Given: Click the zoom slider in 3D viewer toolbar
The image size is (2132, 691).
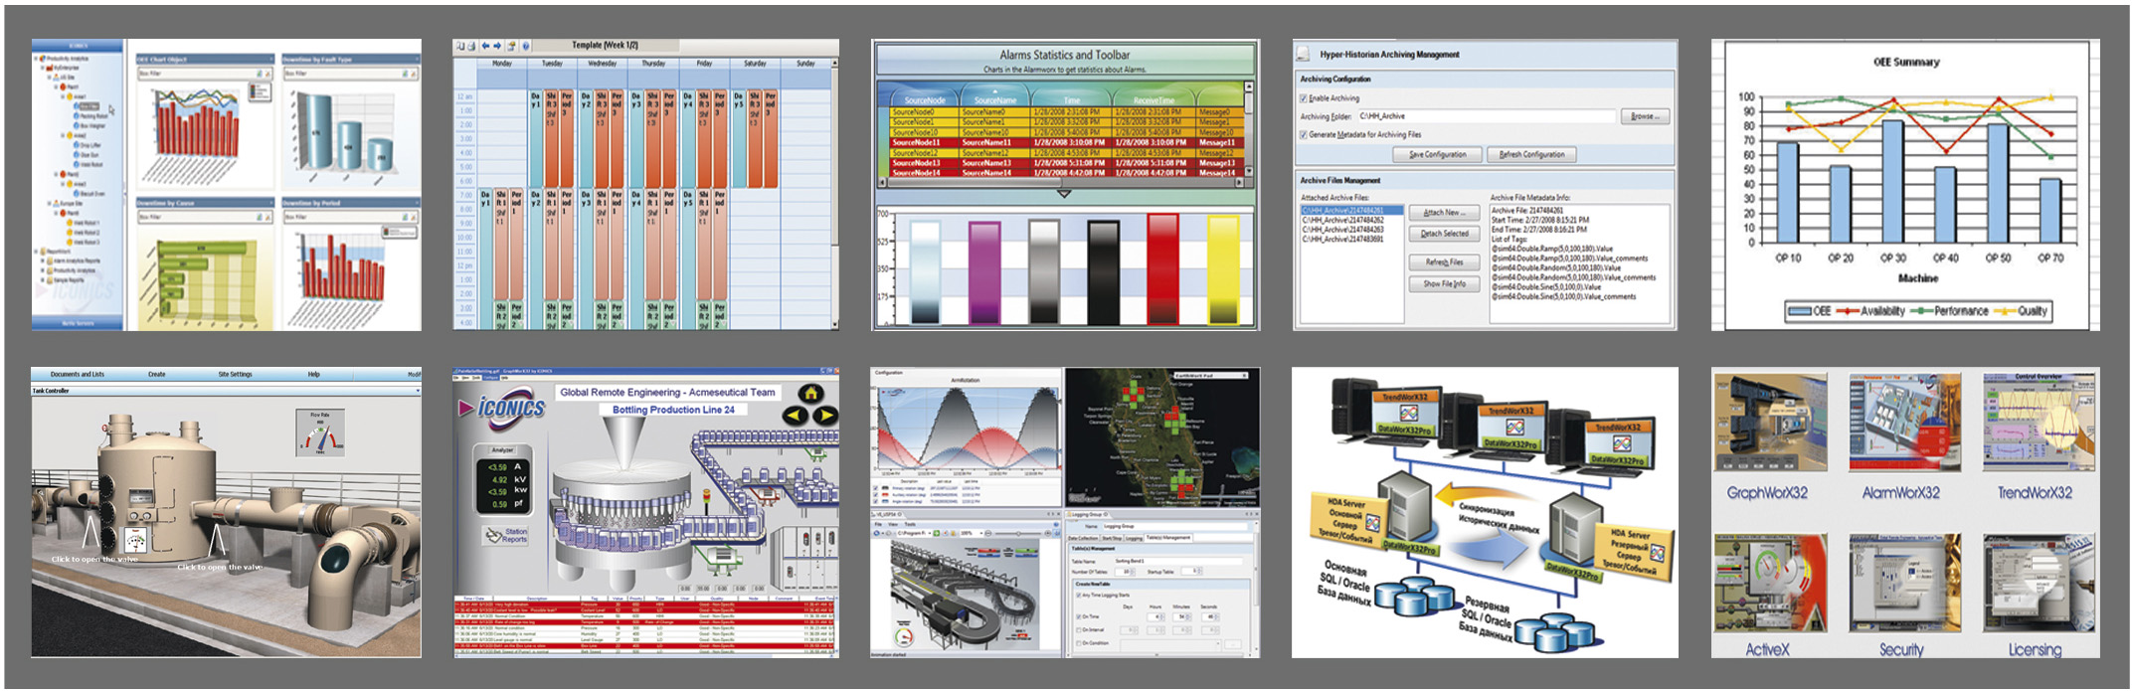Looking at the screenshot, I should coord(1017,534).
